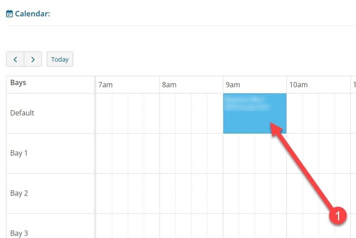Click the 8am time column header
The image size is (356, 238).
(x=169, y=85)
